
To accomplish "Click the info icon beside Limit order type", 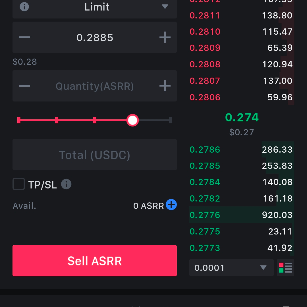I will tap(24, 7).
